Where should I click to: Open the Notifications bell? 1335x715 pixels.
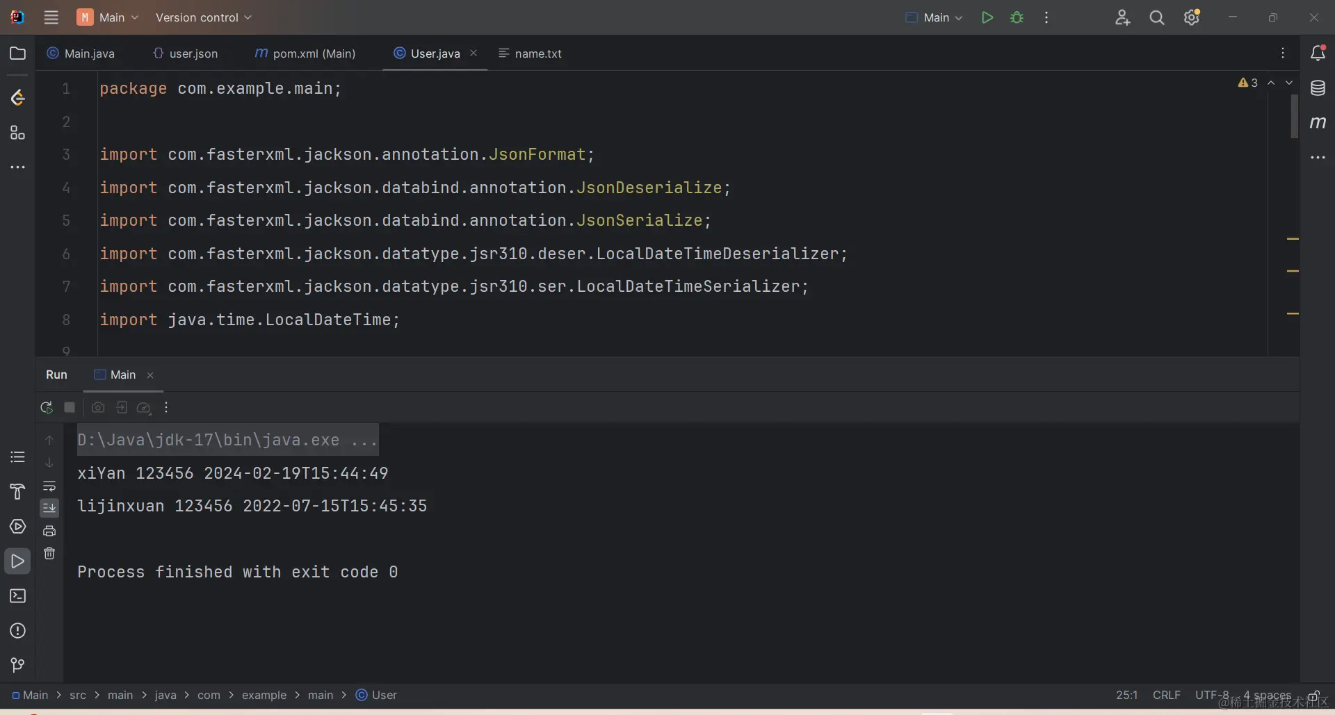1318,53
